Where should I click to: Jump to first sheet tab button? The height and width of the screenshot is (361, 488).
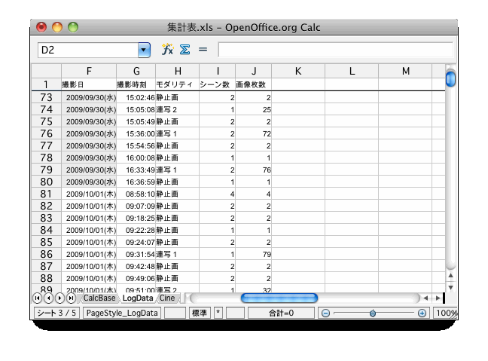click(38, 298)
